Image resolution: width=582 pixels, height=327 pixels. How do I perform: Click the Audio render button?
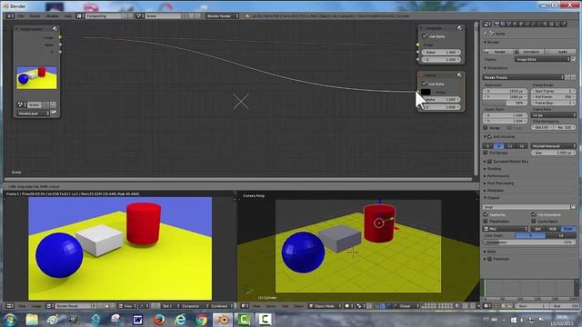click(560, 52)
